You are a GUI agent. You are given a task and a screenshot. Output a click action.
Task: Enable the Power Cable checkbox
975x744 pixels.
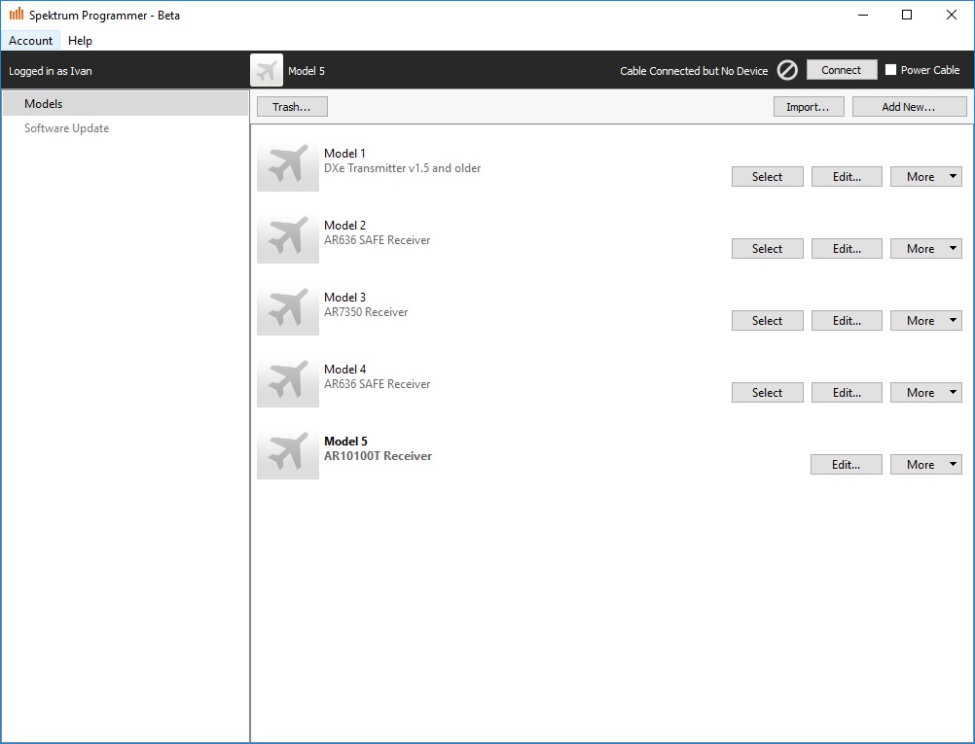[890, 70]
